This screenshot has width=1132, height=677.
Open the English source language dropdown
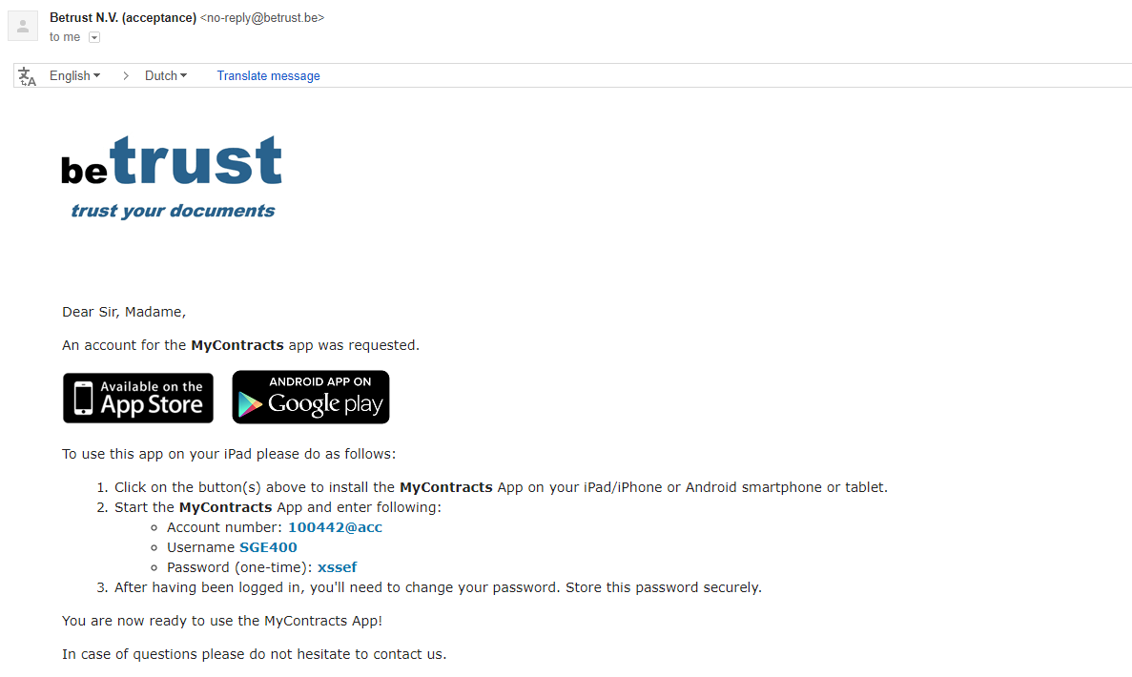(x=74, y=75)
